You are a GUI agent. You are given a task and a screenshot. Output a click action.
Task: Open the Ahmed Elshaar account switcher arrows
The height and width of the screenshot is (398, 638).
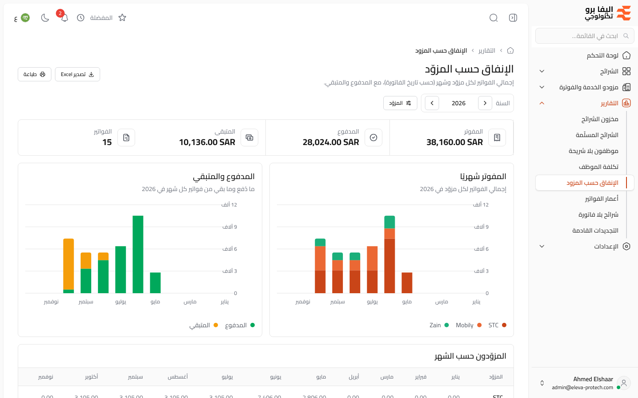coord(542,383)
